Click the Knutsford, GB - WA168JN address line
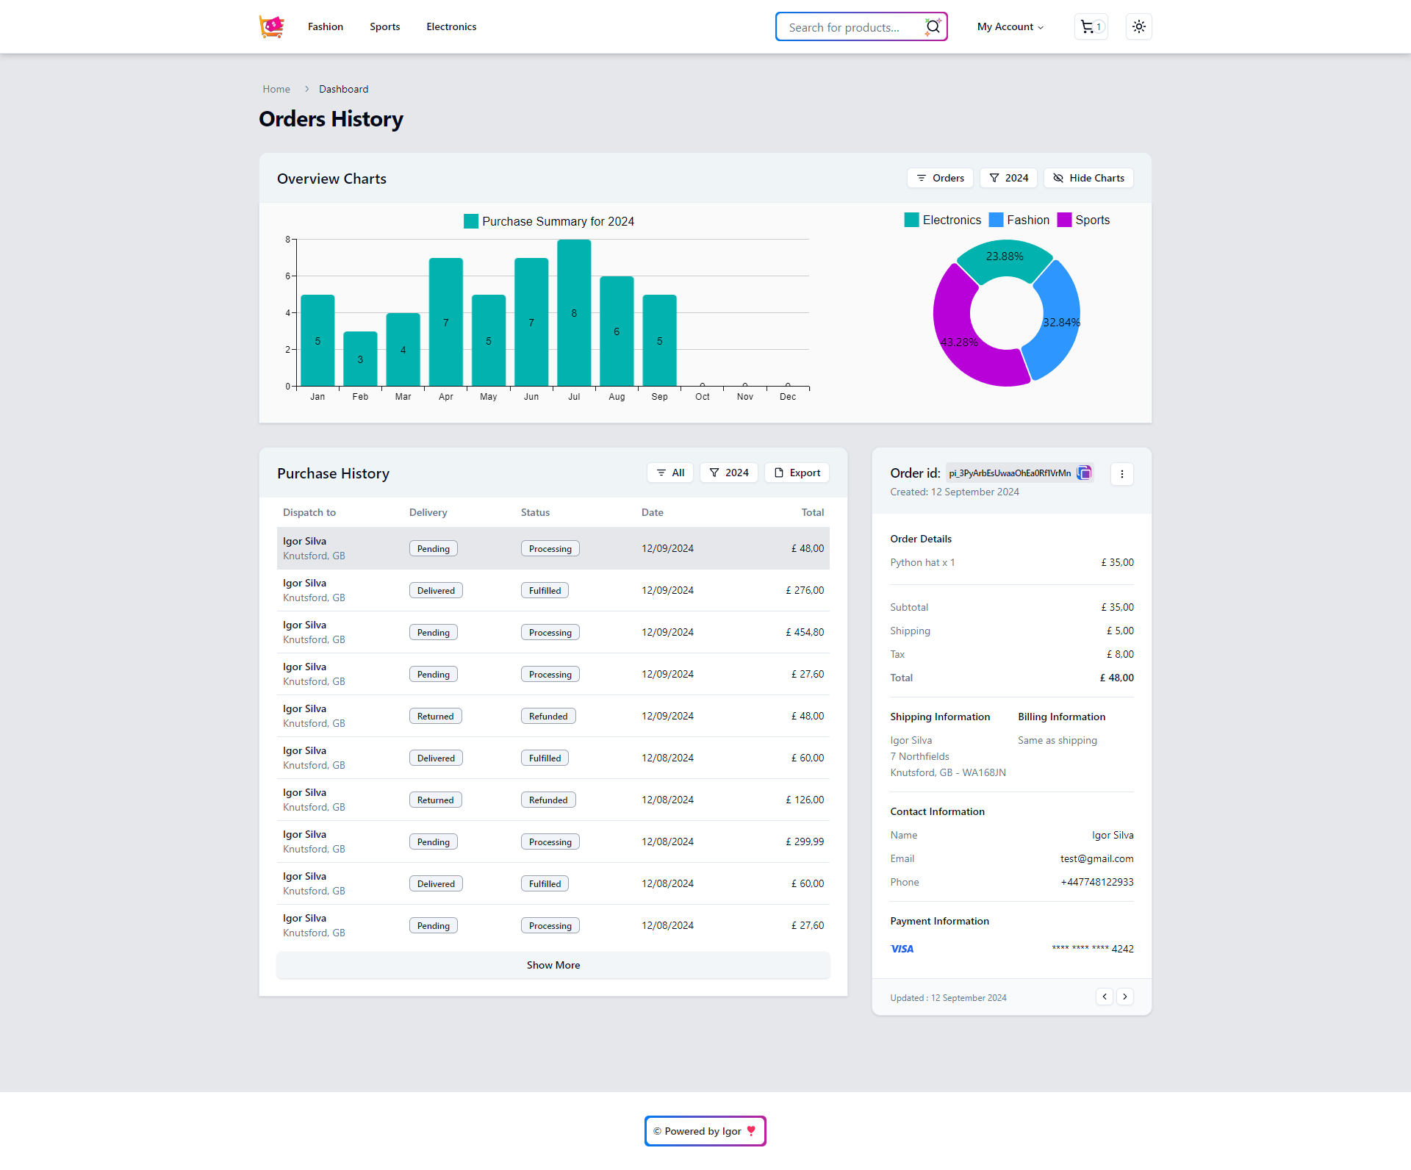The height and width of the screenshot is (1170, 1411). 948,772
